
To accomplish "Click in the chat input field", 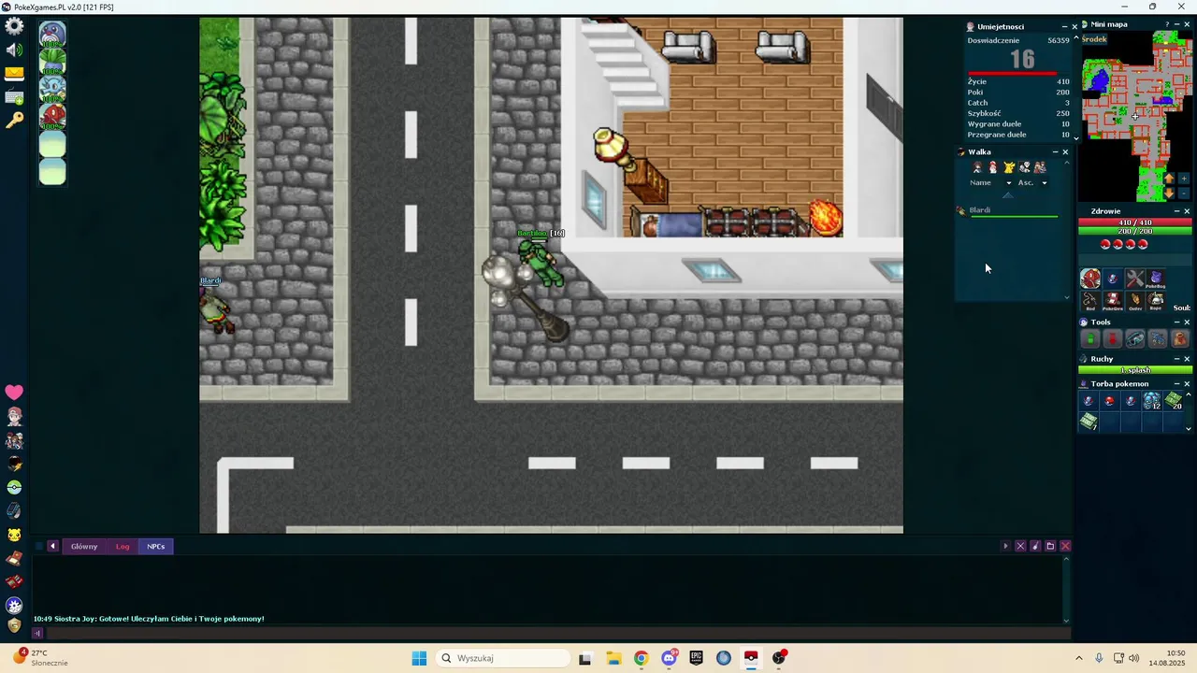I will pyautogui.click(x=556, y=633).
